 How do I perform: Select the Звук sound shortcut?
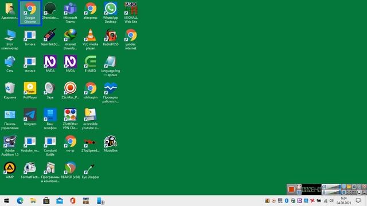coord(50,90)
